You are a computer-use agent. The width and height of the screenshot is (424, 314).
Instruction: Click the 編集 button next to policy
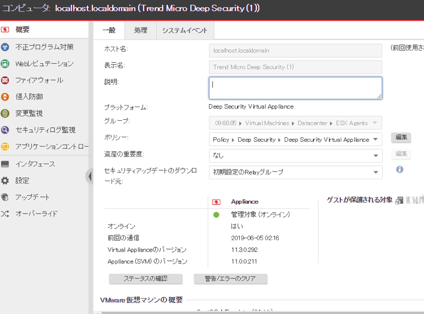coord(401,138)
